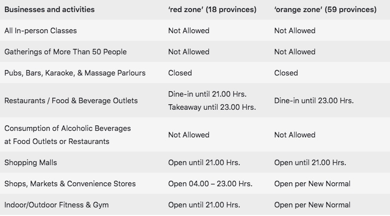Click 'Restaurants / Food & Beverage Outlets' label
The image size is (390, 216).
[71, 101]
